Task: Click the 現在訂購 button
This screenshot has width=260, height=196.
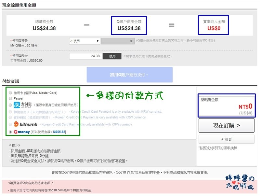Action: pos(226,125)
